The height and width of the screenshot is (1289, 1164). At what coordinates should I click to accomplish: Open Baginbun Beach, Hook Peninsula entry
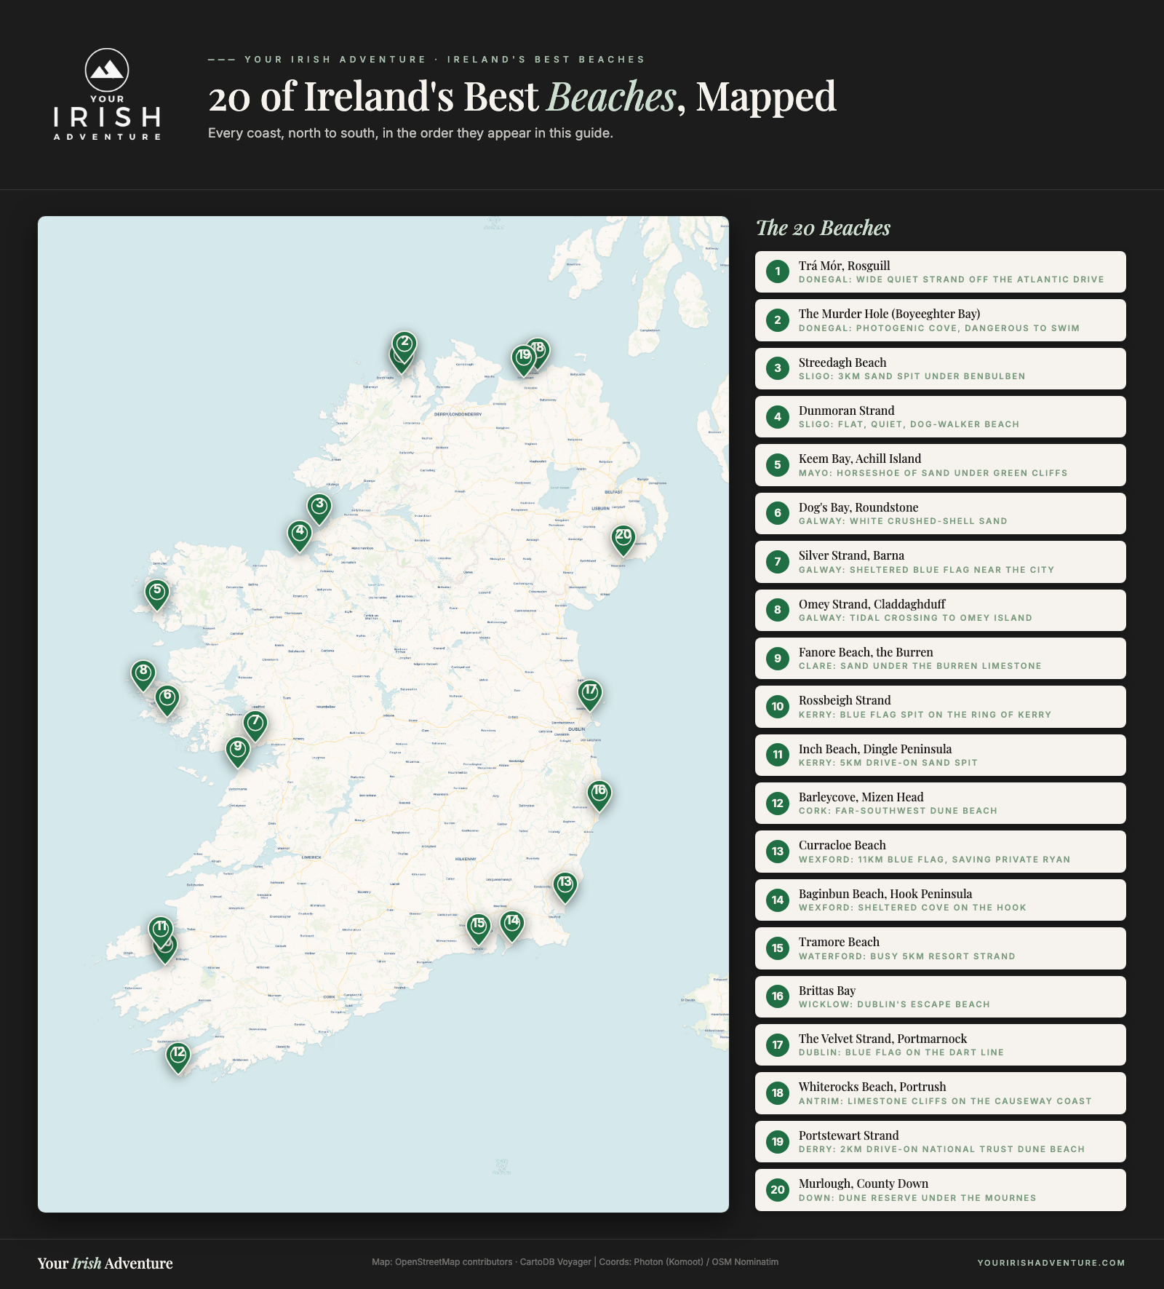click(941, 900)
